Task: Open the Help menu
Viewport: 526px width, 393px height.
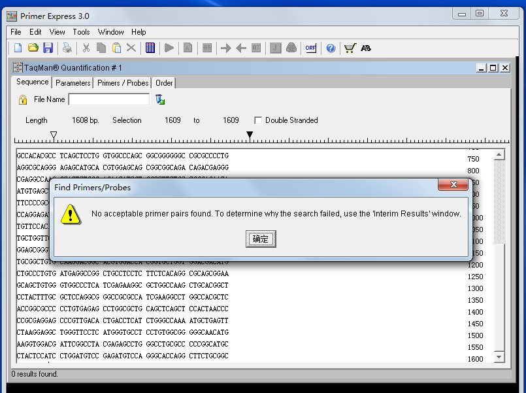Action: point(139,32)
